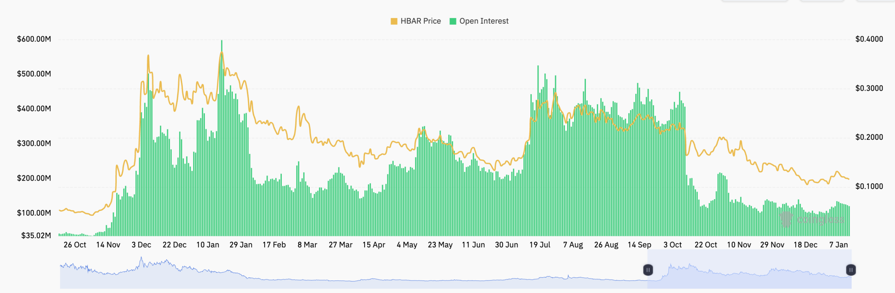Click the 26 Aug date label
895x293 pixels.
606,245
